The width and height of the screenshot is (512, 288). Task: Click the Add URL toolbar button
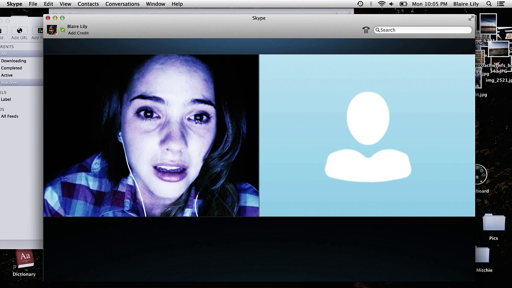pyautogui.click(x=19, y=33)
